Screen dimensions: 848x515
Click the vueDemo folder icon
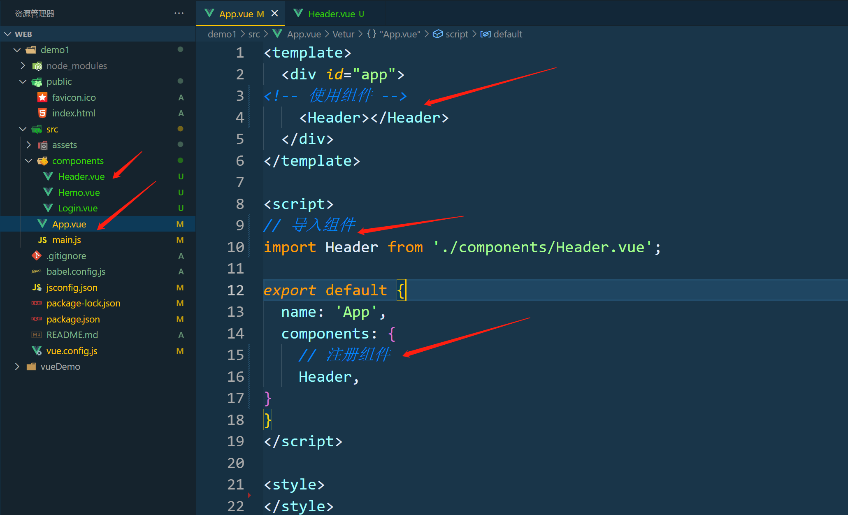(31, 367)
